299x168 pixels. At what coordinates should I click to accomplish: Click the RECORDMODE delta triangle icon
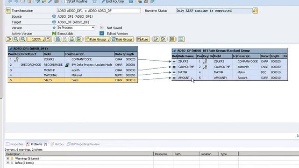pos(67,65)
